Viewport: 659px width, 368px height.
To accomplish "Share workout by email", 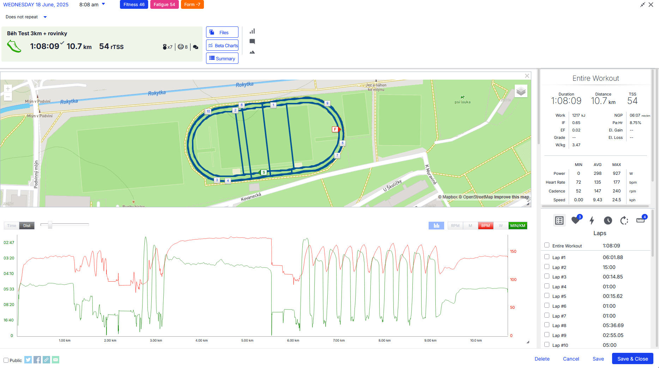I will (x=55, y=360).
